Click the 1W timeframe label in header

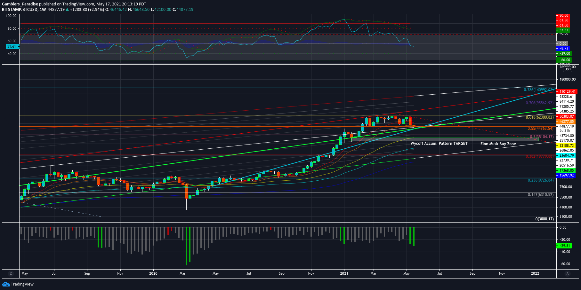[x=42, y=10]
